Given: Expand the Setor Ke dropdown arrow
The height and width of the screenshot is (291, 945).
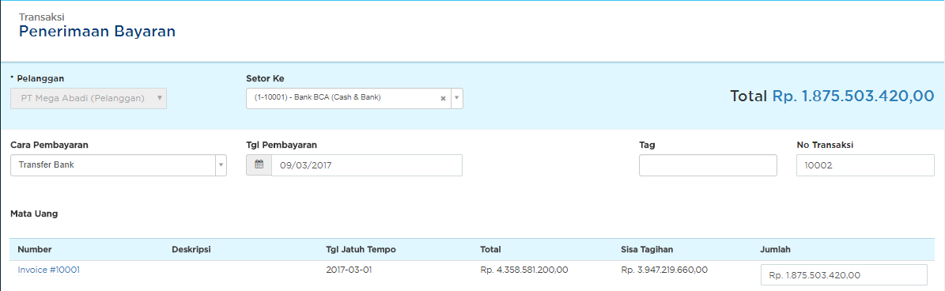Looking at the screenshot, I should (457, 98).
